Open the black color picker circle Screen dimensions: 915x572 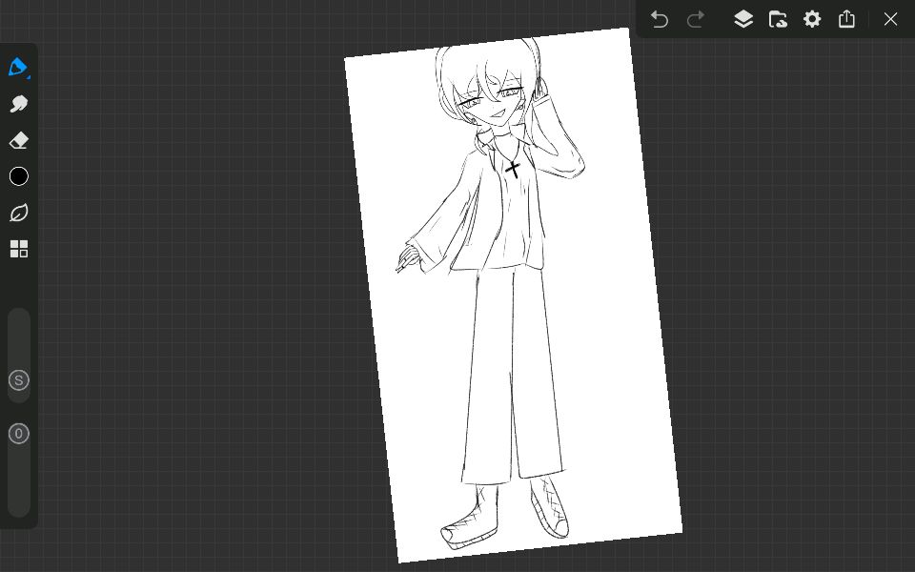19,176
